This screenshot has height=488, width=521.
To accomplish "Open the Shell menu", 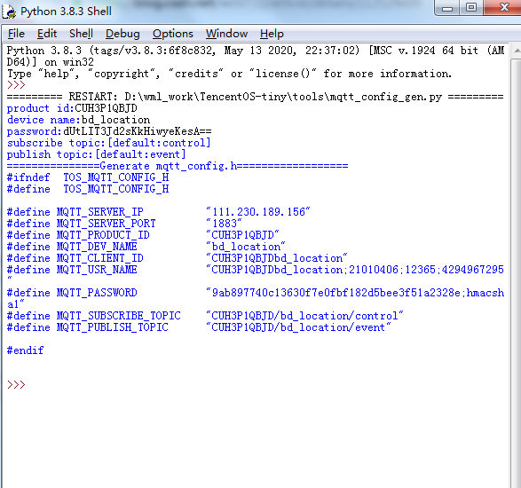I will pyautogui.click(x=81, y=34).
